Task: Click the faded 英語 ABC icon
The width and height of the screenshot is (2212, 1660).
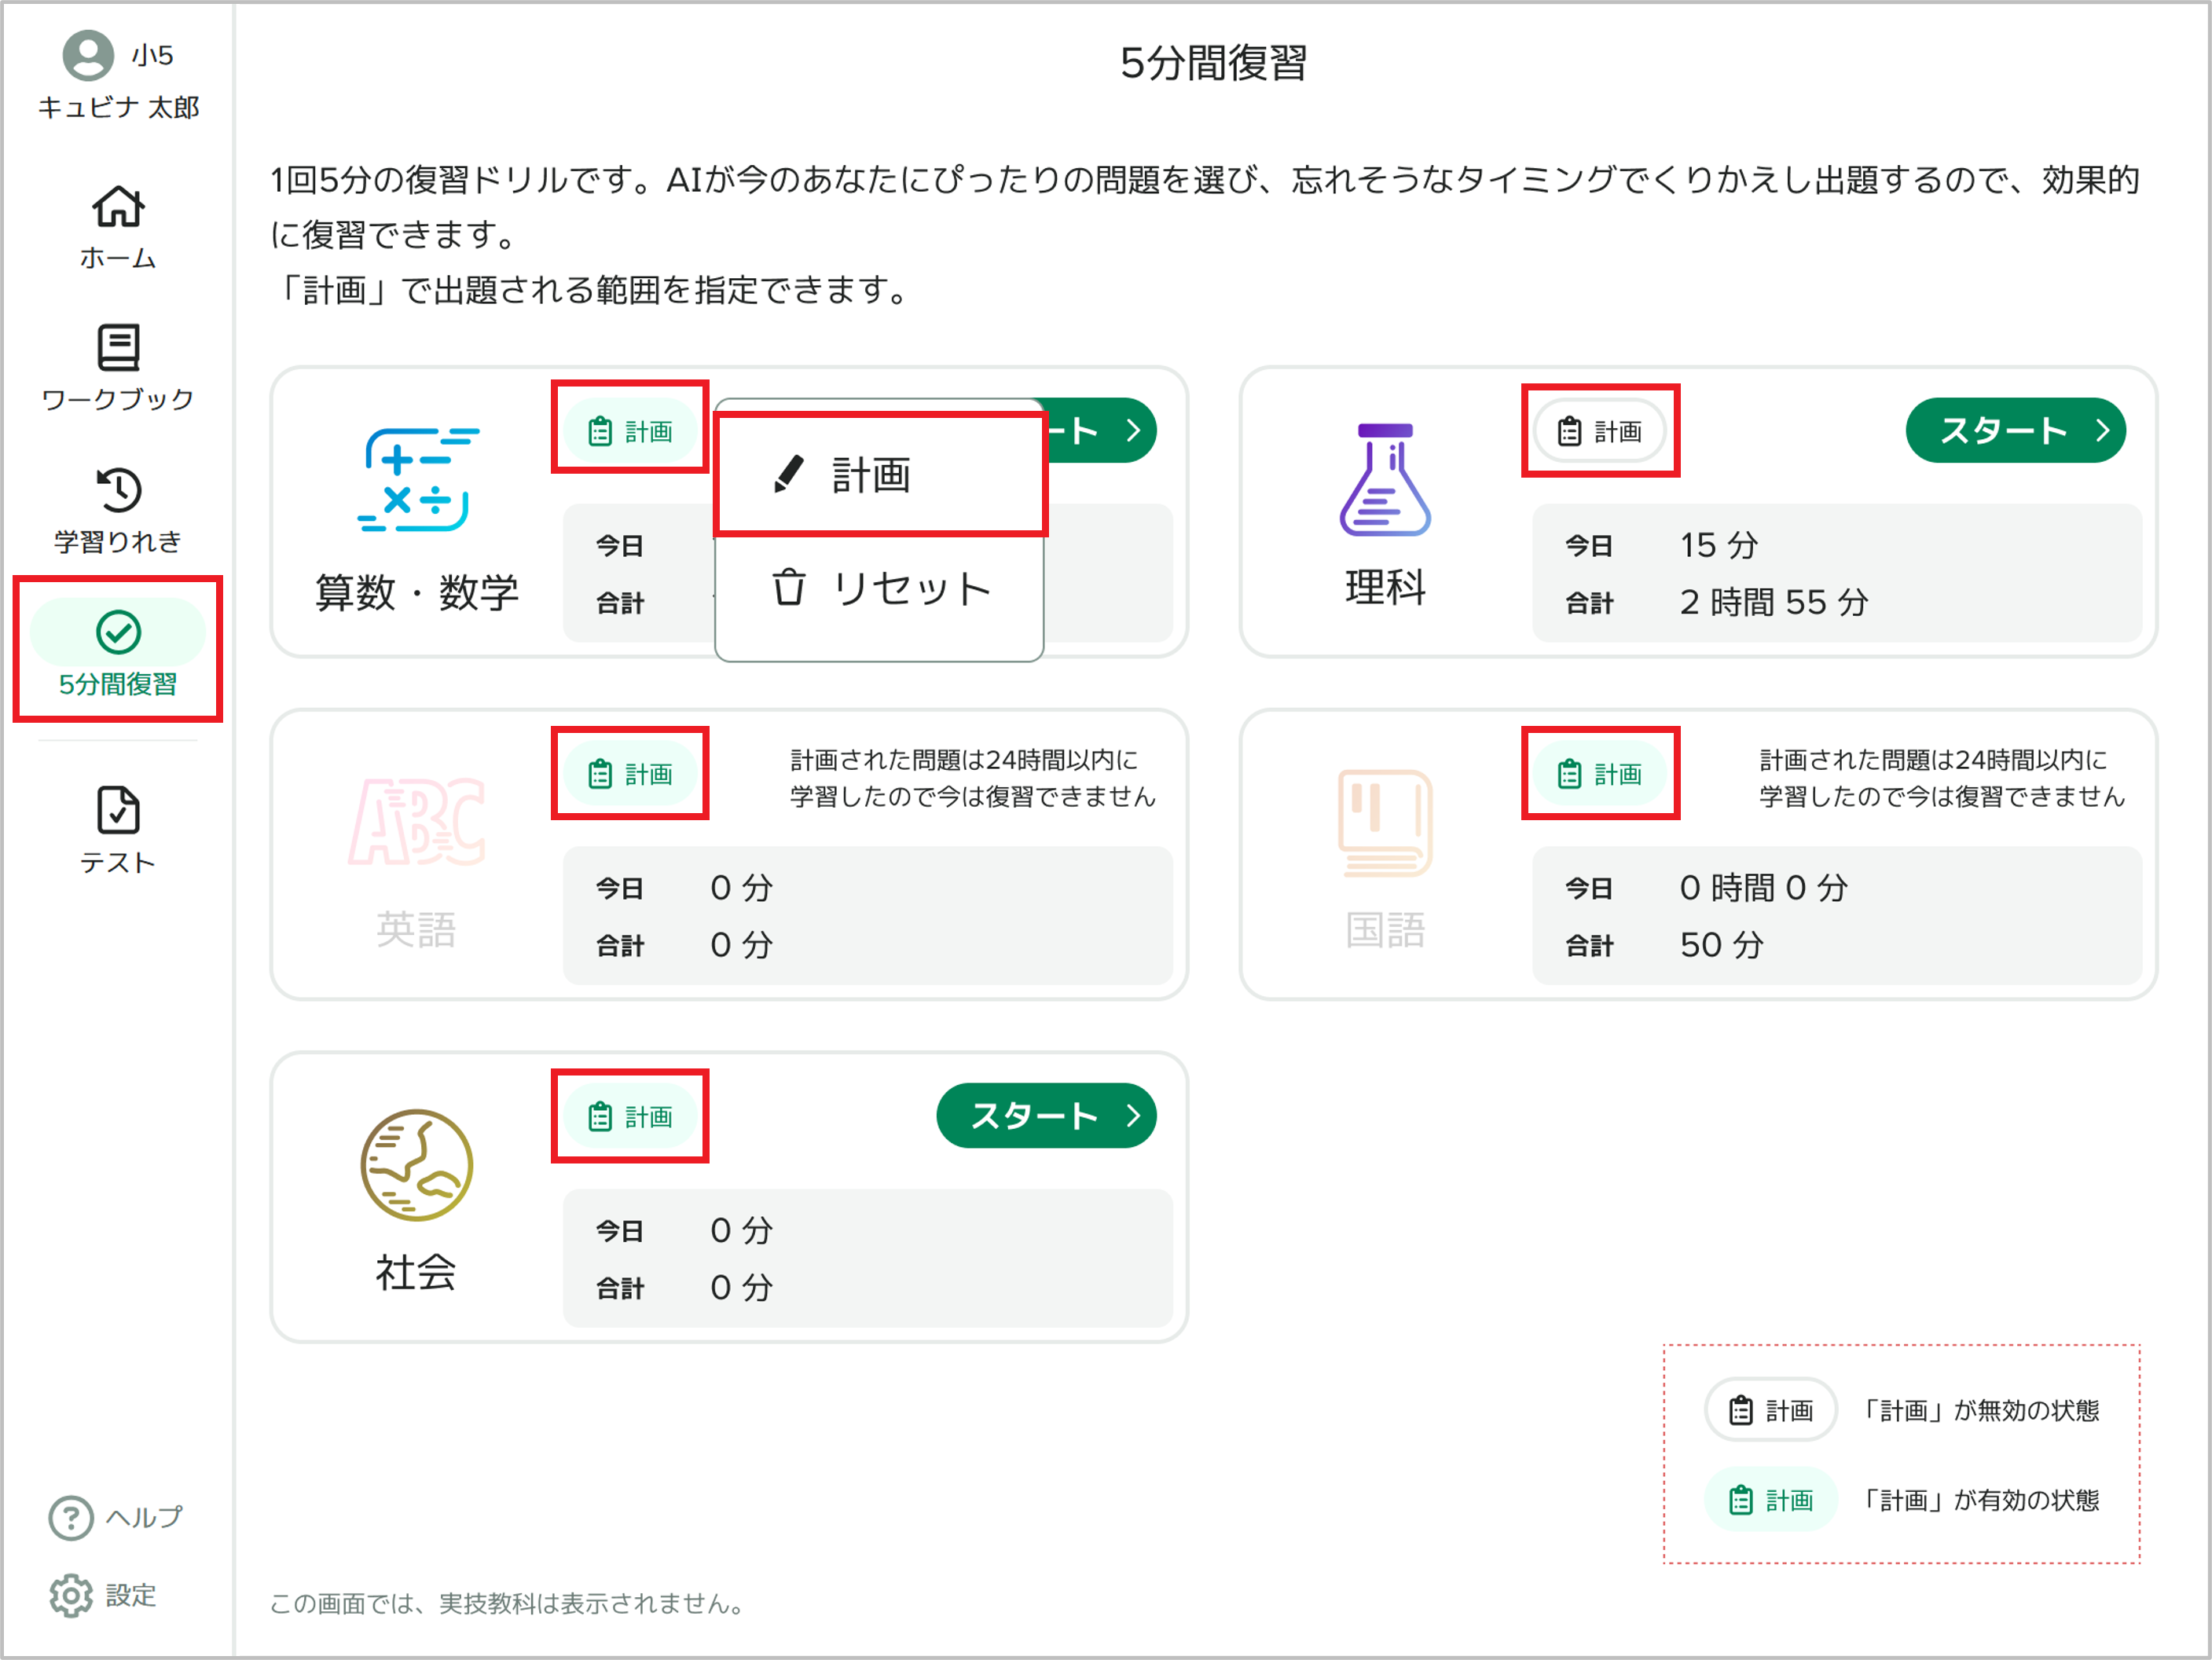Action: [x=417, y=822]
